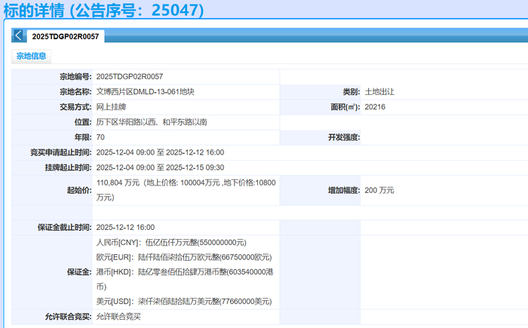528x328 pixels.
Task: Click the back arrow icon beside the tab
Action: 19,35
